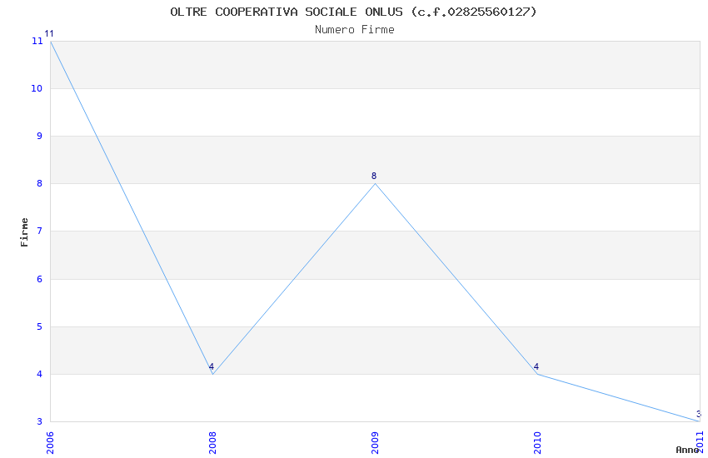Click the y-axis tick value 5
Viewport: 708px width, 458px height.
(x=40, y=326)
